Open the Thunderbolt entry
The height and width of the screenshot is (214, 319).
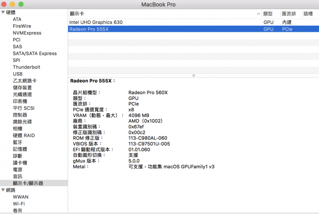tap(27, 67)
